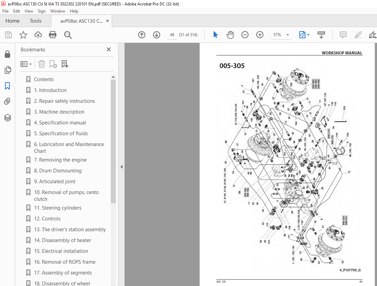This screenshot has height=286, width=377.
Task: Go to previous page arrow
Action: click(142, 35)
